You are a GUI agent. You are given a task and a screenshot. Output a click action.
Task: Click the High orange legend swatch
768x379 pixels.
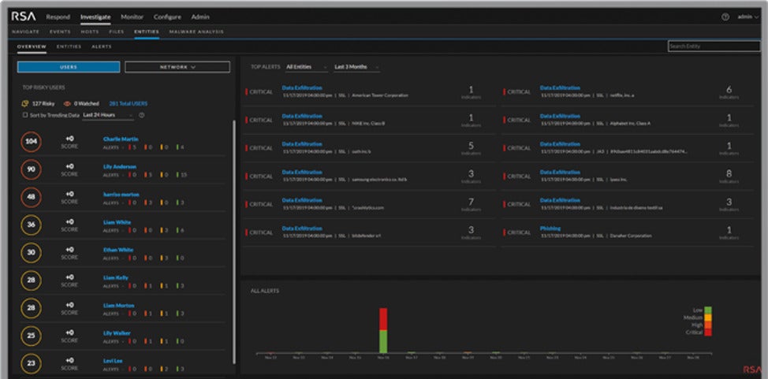(x=708, y=325)
